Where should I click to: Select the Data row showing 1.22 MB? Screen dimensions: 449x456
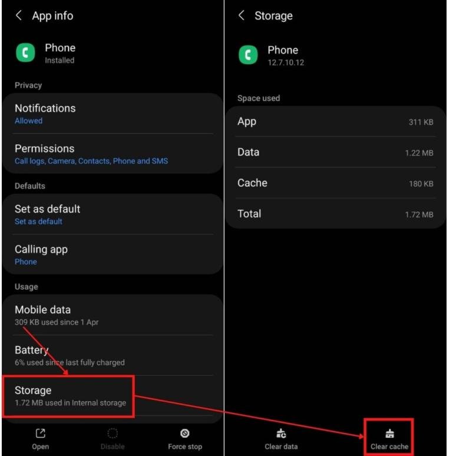click(335, 152)
